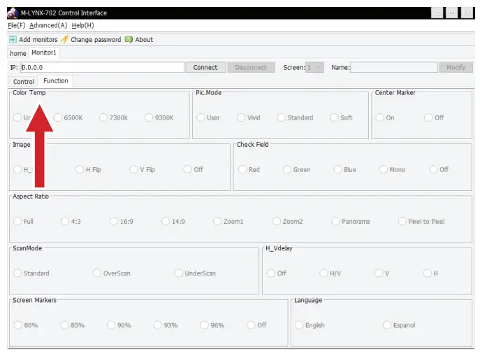The height and width of the screenshot is (358, 480).
Task: Select Standard picture mode
Action: pos(295,117)
